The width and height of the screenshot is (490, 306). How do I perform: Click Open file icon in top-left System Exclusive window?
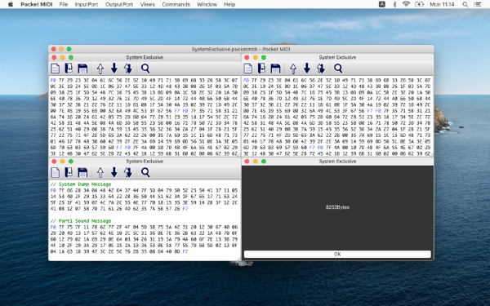point(69,69)
